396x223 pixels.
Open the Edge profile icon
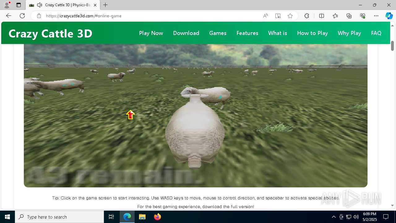tap(7, 5)
